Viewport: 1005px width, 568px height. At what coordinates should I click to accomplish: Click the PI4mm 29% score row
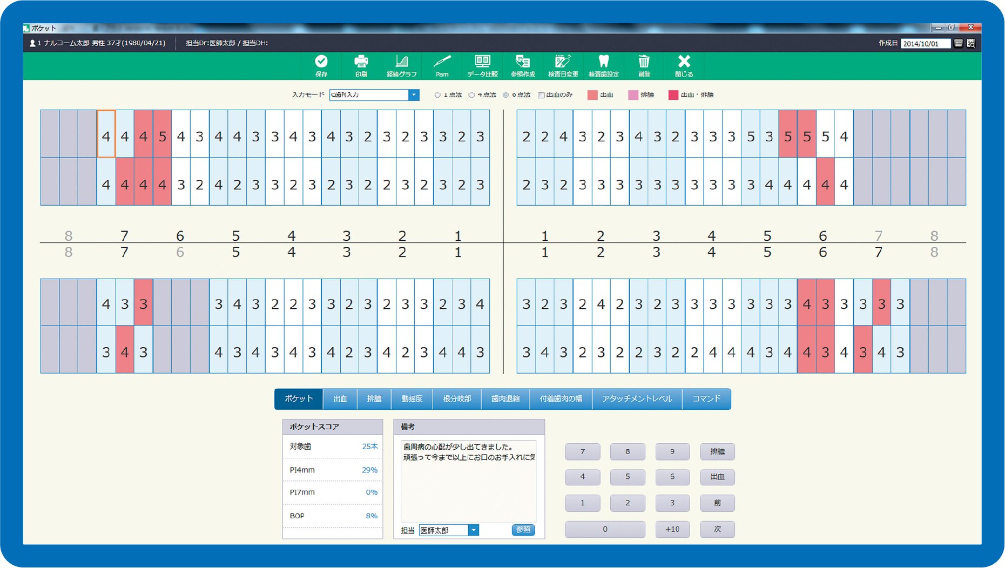point(333,470)
